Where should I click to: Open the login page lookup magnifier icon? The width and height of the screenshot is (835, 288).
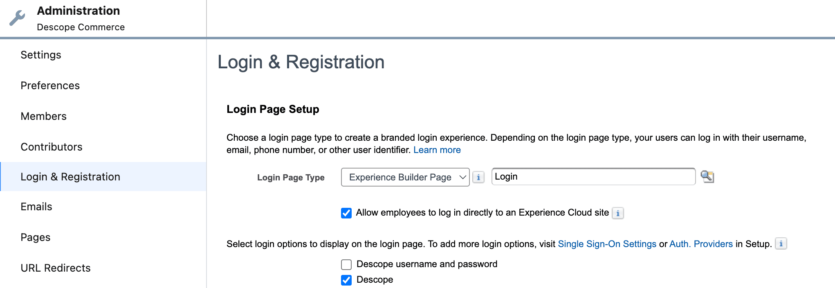pos(707,177)
